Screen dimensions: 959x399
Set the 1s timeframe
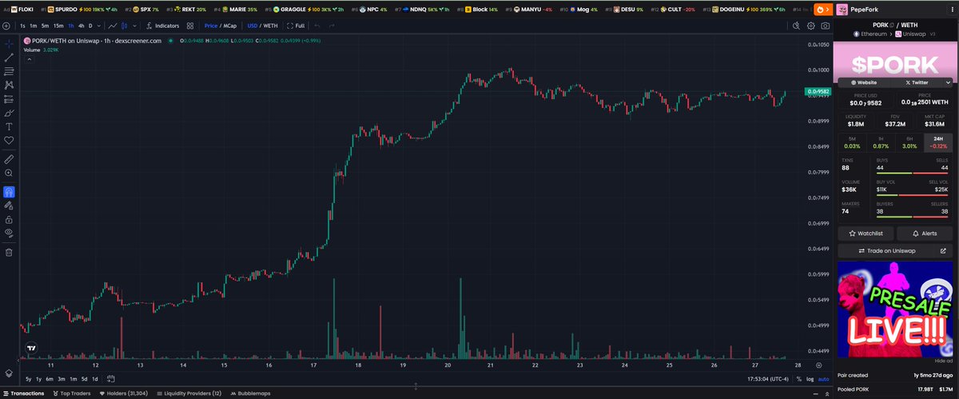23,26
